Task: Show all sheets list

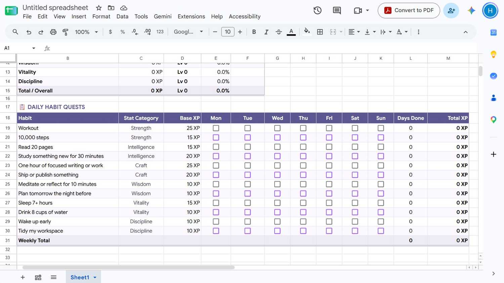Action: pyautogui.click(x=53, y=277)
